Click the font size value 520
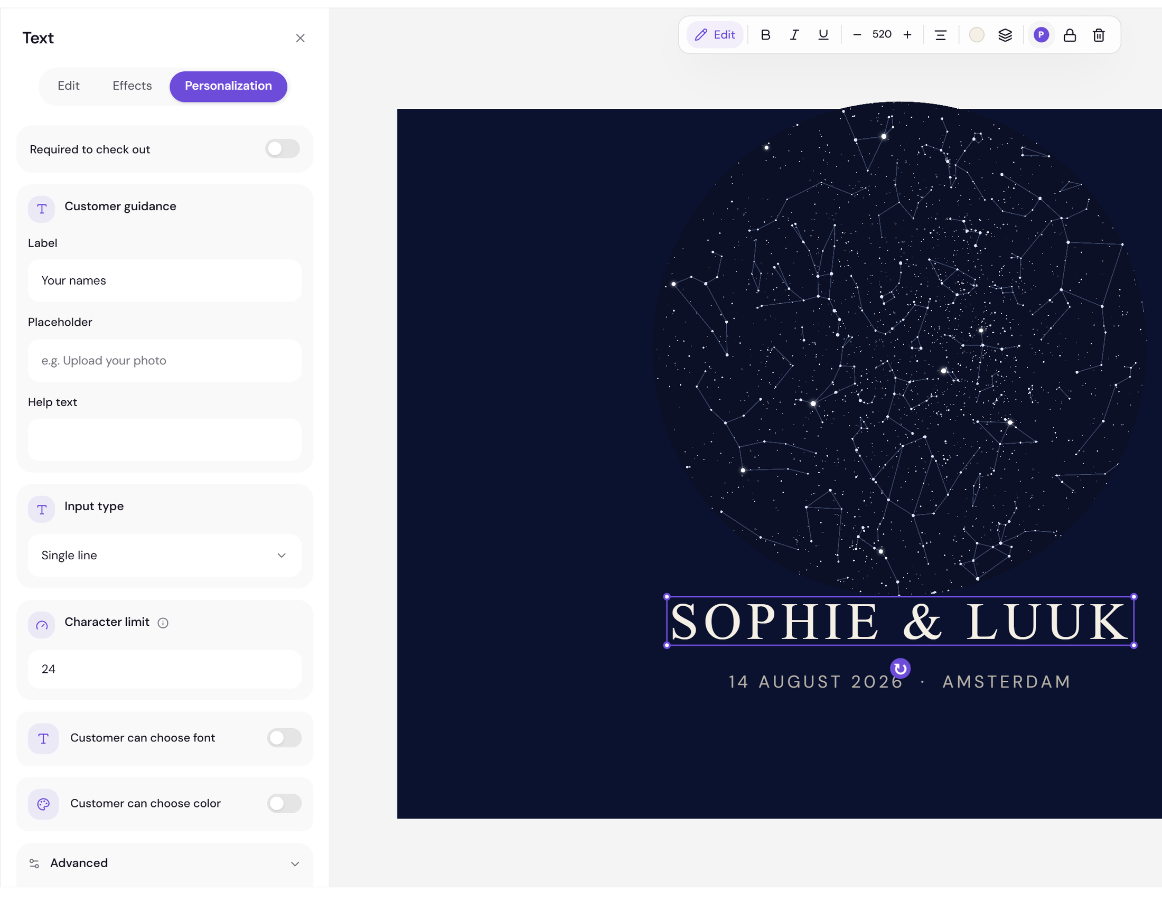Image resolution: width=1162 pixels, height=921 pixels. (x=882, y=34)
